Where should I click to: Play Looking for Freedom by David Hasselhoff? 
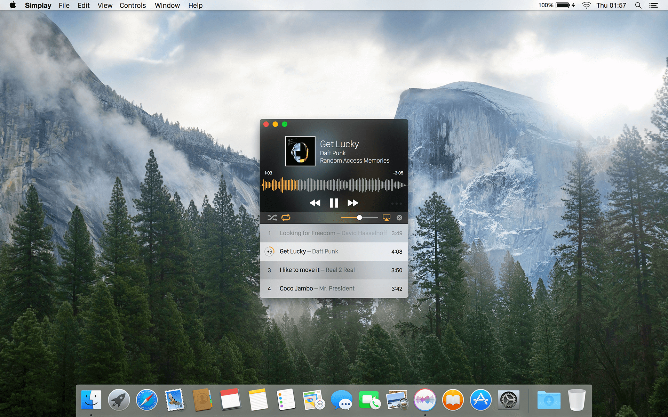[334, 233]
